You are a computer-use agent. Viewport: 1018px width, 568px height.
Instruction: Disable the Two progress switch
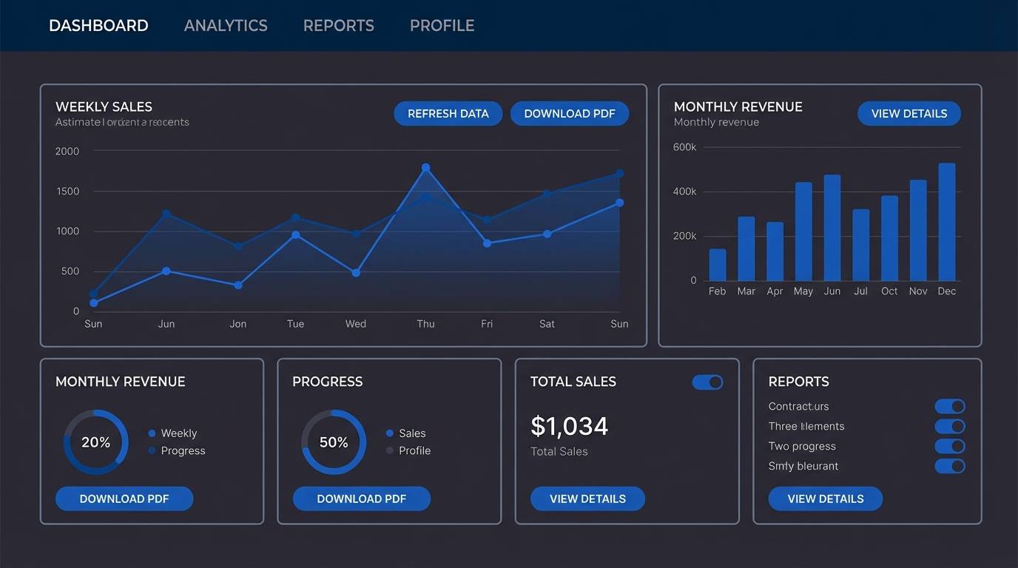coord(950,446)
